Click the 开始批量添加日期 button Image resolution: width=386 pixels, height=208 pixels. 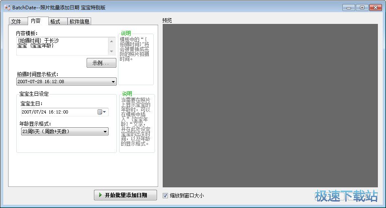click(x=125, y=195)
